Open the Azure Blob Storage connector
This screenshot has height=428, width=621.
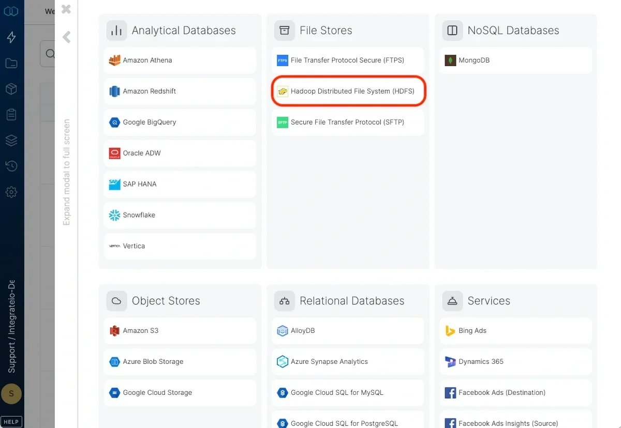(180, 361)
